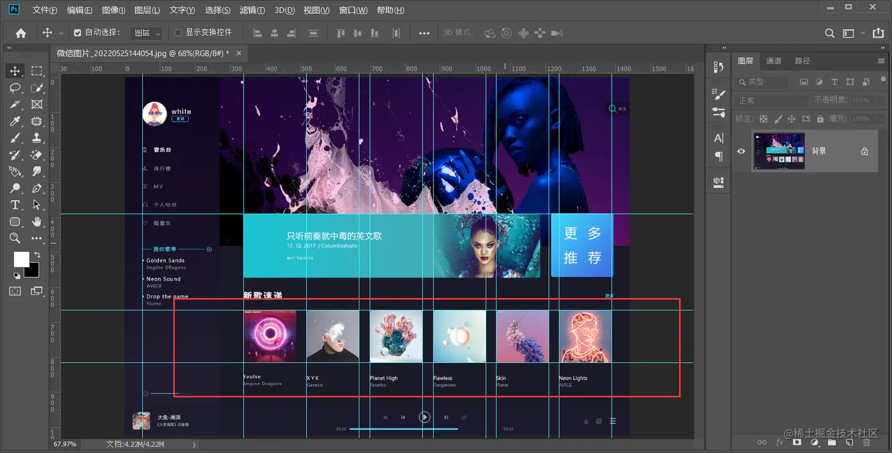Screen dimensions: 892x453
Task: Open the Move tool preset picker arrow
Action: (61, 33)
